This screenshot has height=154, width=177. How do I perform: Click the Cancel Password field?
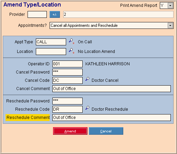[x=67, y=72]
